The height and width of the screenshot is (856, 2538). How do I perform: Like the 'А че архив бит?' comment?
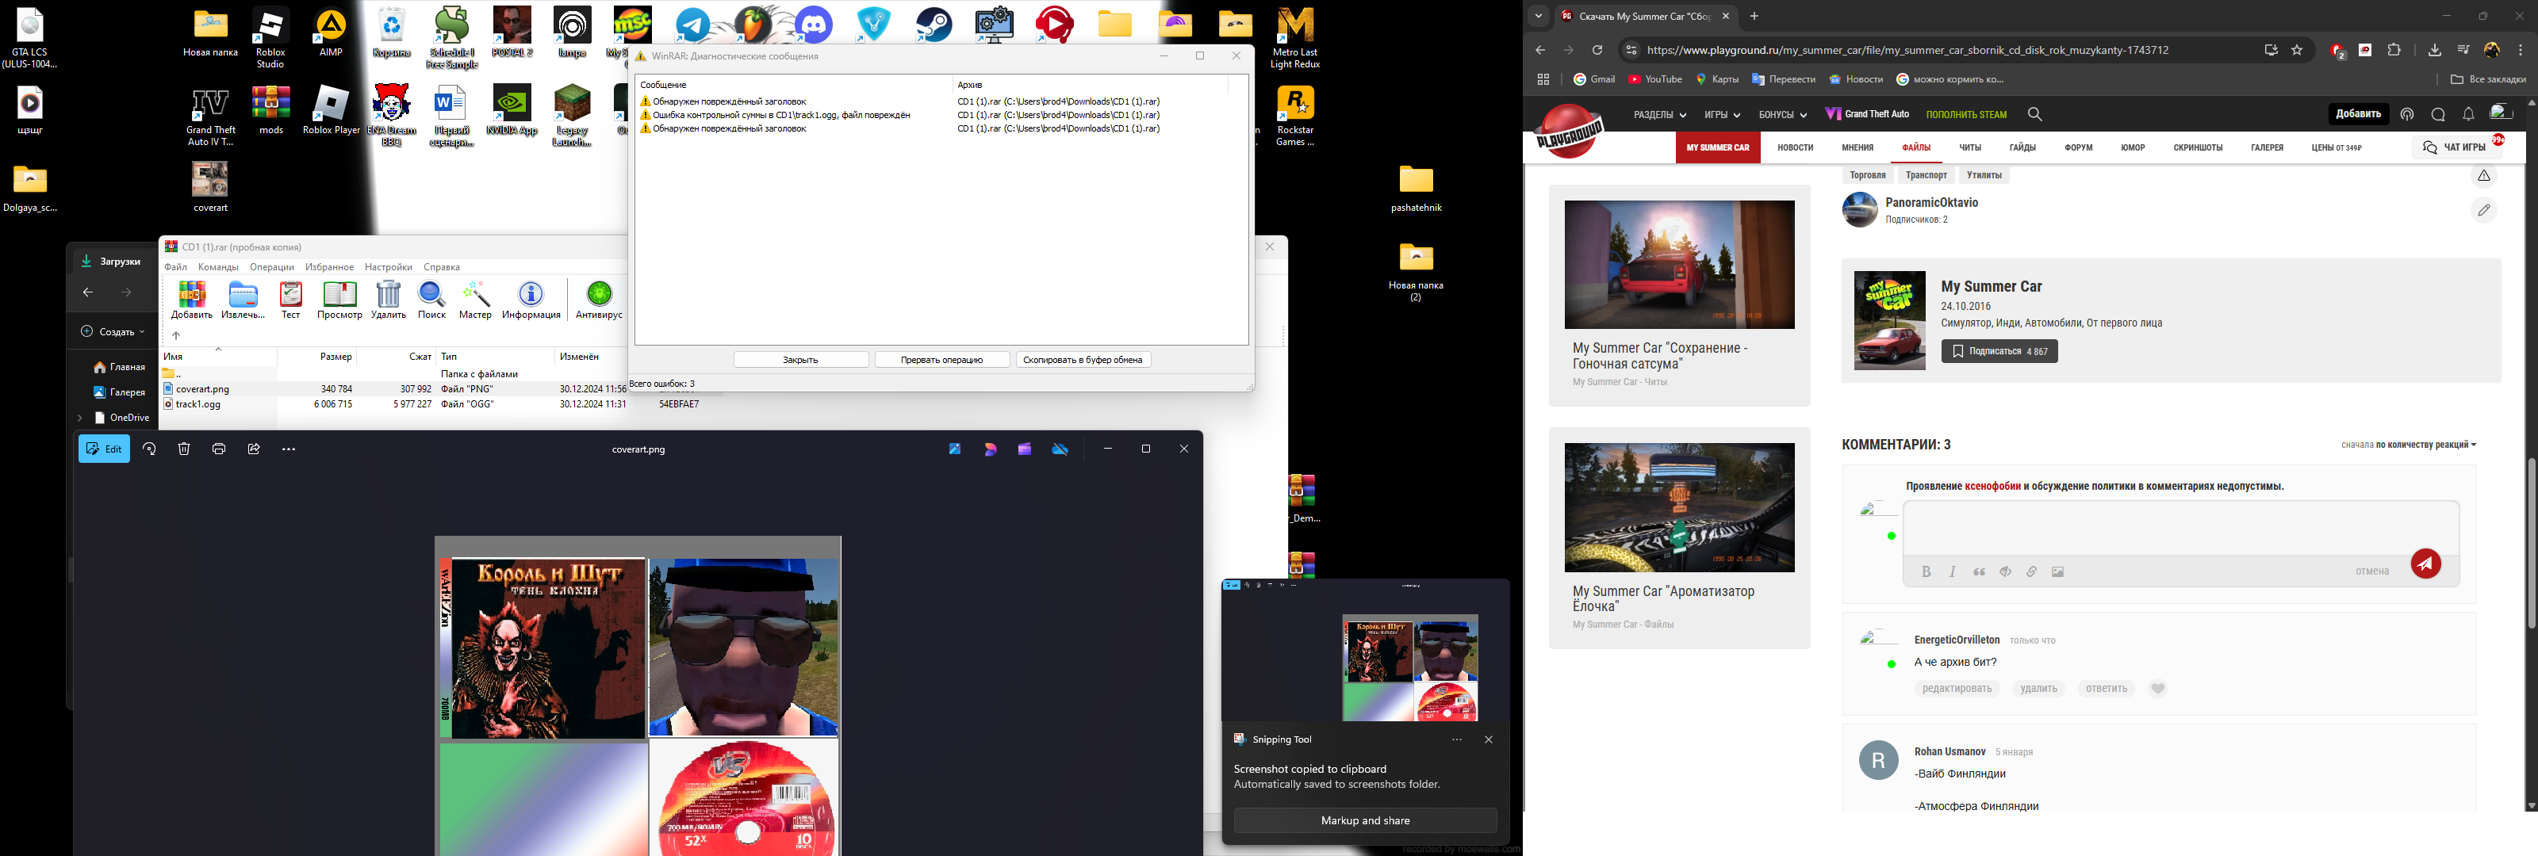point(2157,689)
